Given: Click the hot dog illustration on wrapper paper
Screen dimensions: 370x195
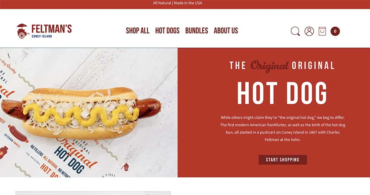Looking at the screenshot, I should click(x=18, y=133).
